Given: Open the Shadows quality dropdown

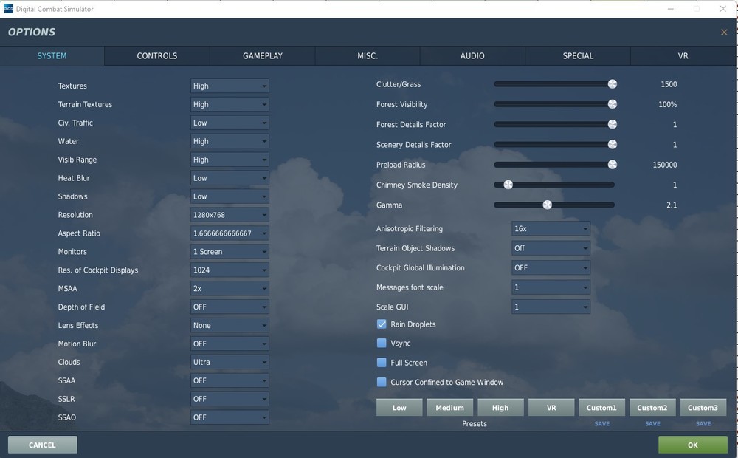Looking at the screenshot, I should tap(229, 196).
